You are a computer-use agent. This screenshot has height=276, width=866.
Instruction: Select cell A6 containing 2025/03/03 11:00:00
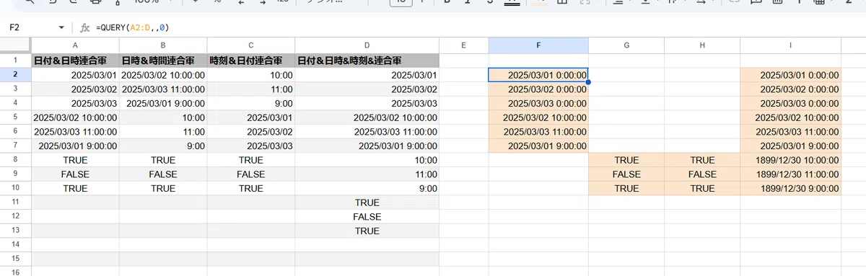point(75,132)
